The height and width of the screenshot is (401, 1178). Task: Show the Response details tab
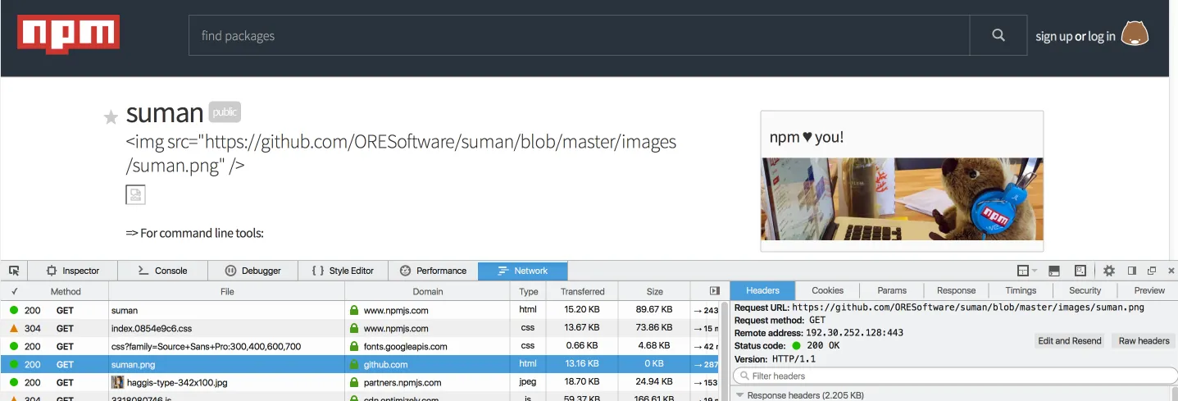point(956,290)
